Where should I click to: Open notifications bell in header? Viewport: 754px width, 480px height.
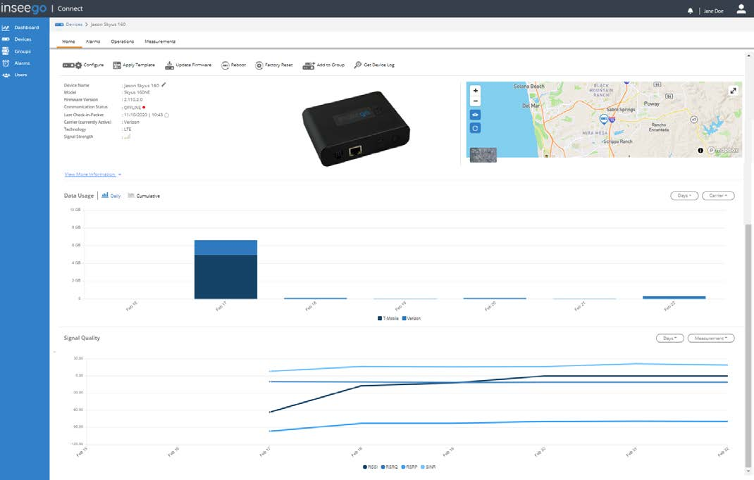690,11
